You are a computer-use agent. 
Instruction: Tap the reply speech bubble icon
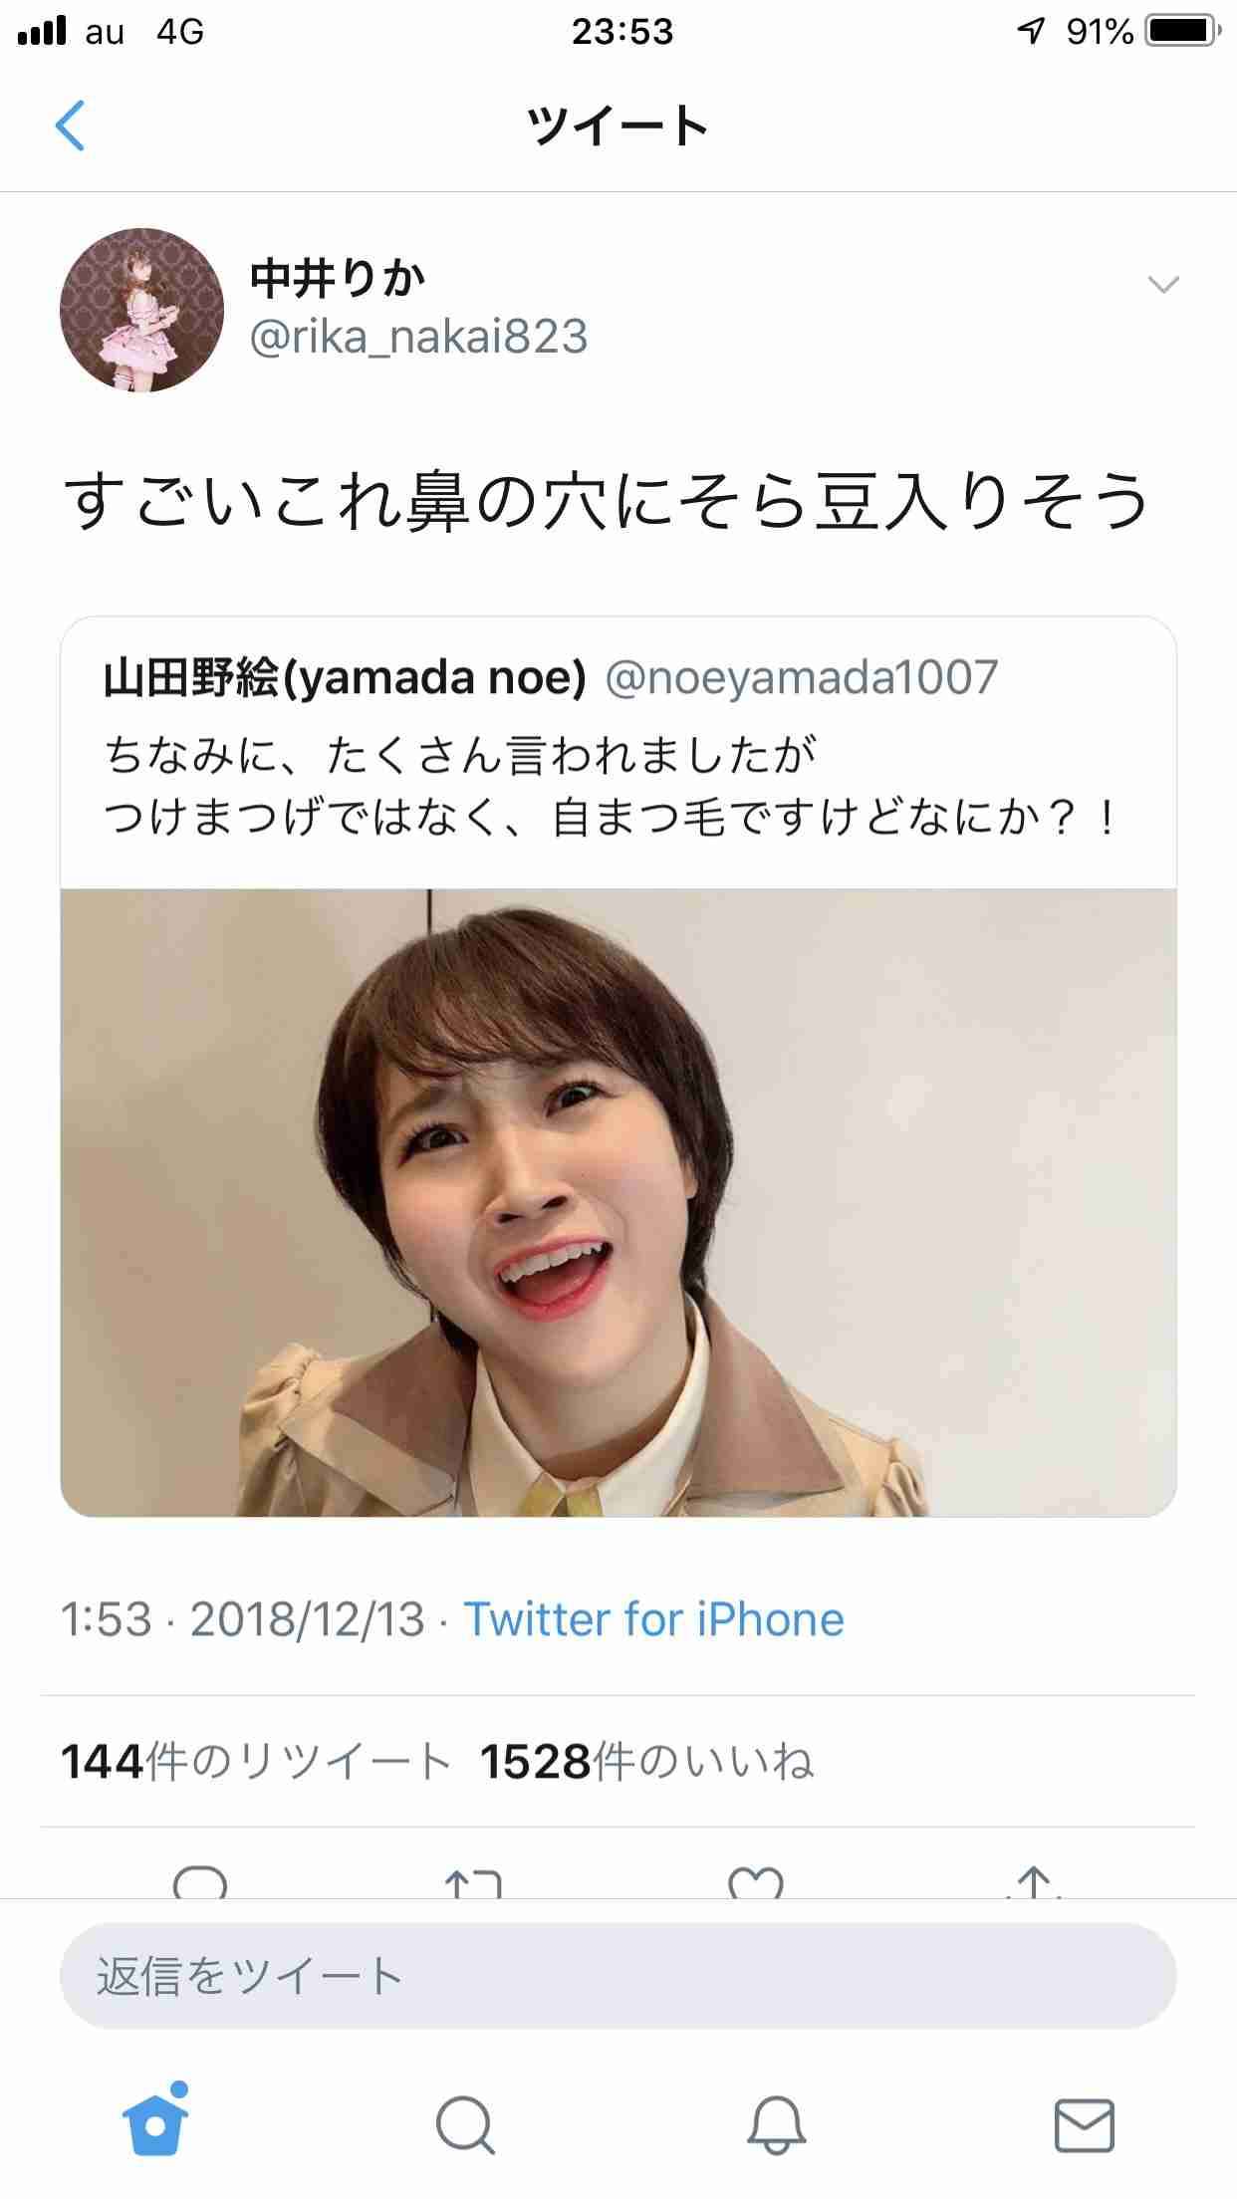click(x=200, y=1882)
